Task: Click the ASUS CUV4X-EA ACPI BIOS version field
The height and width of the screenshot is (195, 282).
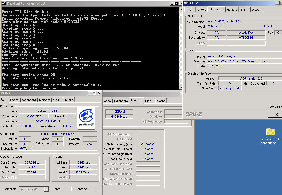Action: 245,61
